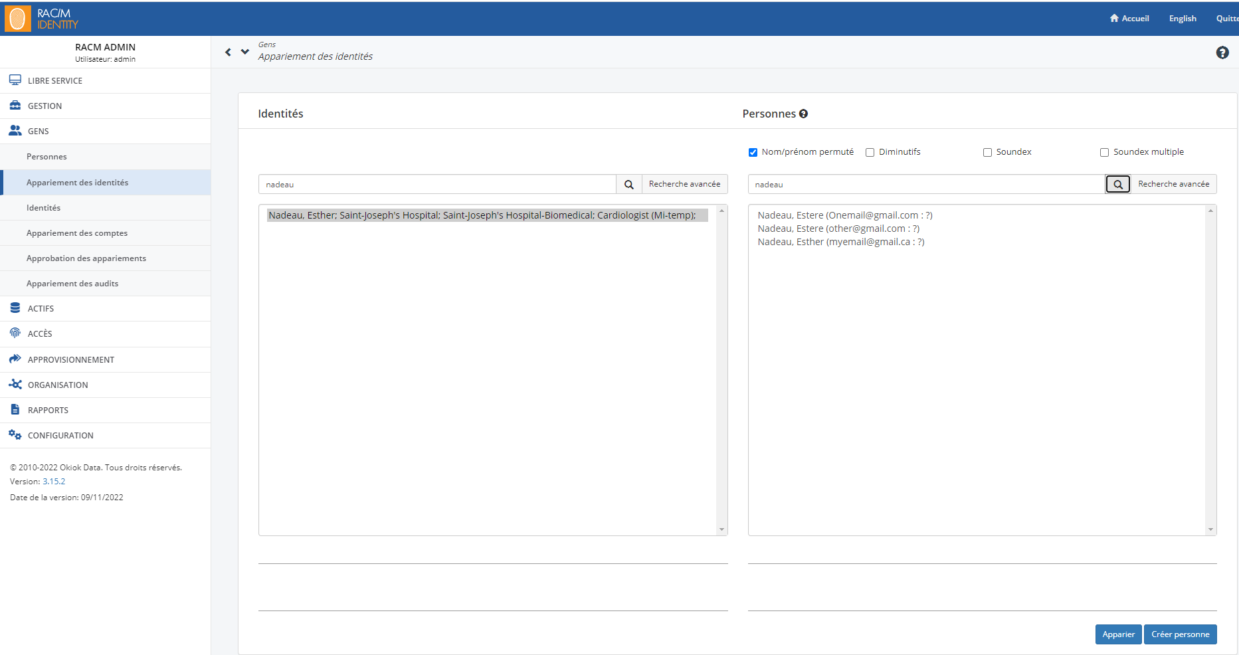This screenshot has width=1239, height=655.
Task: Click the Personnes search magnifier icon
Action: (x=1118, y=185)
